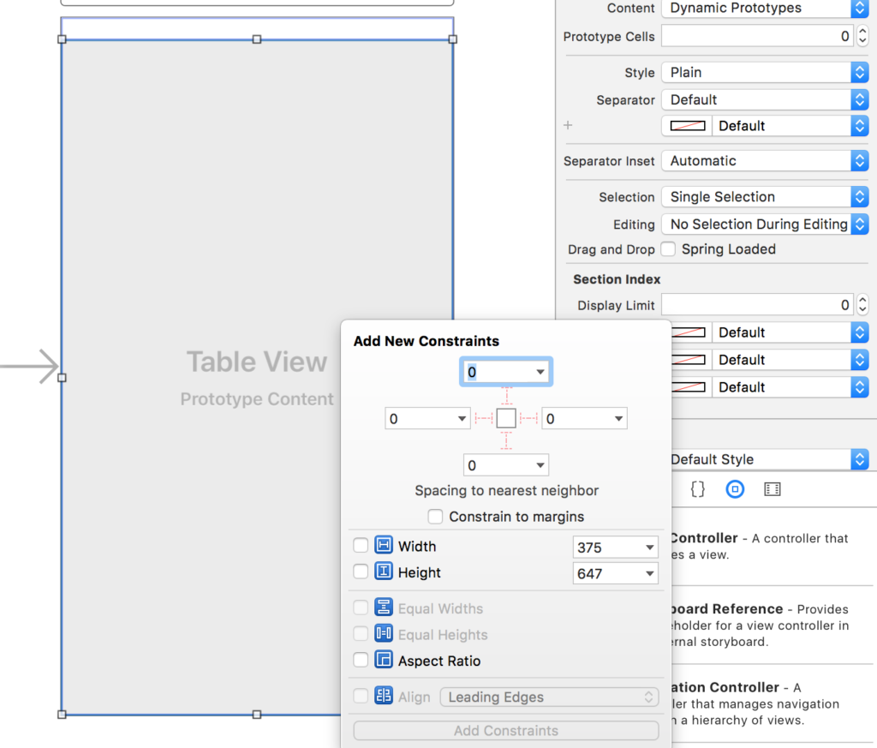877x748 pixels.
Task: Click the Height constraint icon
Action: 384,572
